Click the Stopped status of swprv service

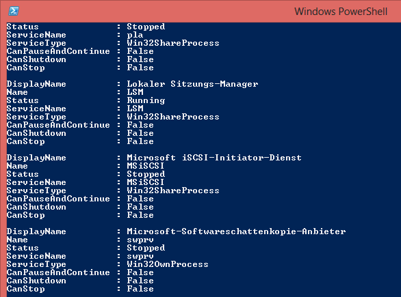coord(146,248)
